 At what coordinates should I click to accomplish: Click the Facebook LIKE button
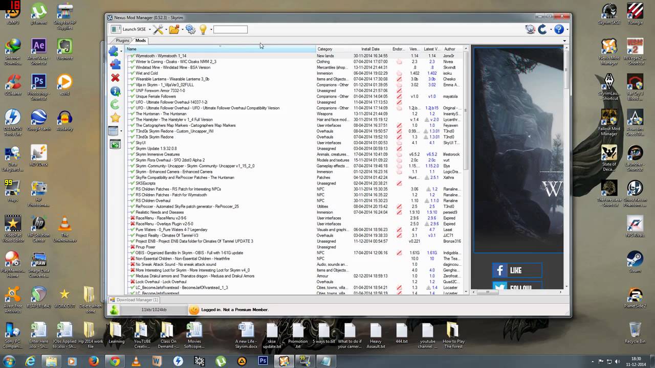point(517,270)
